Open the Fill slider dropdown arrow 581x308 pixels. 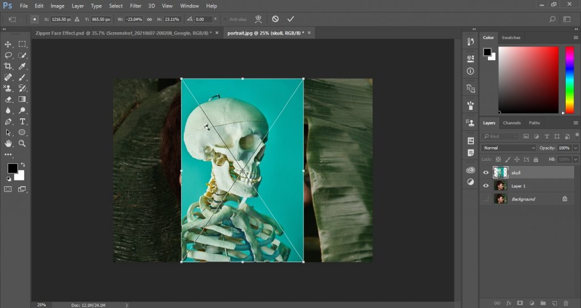(x=575, y=159)
